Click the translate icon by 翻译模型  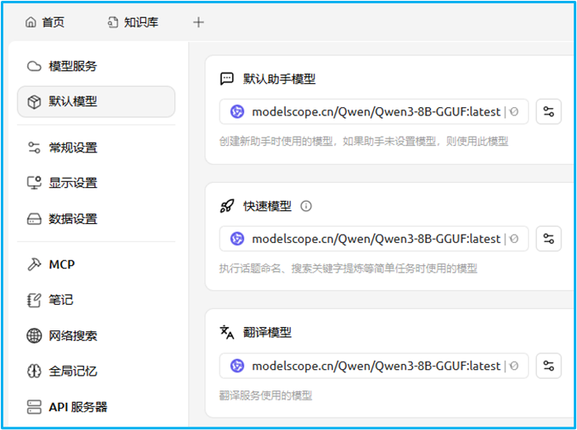(227, 332)
